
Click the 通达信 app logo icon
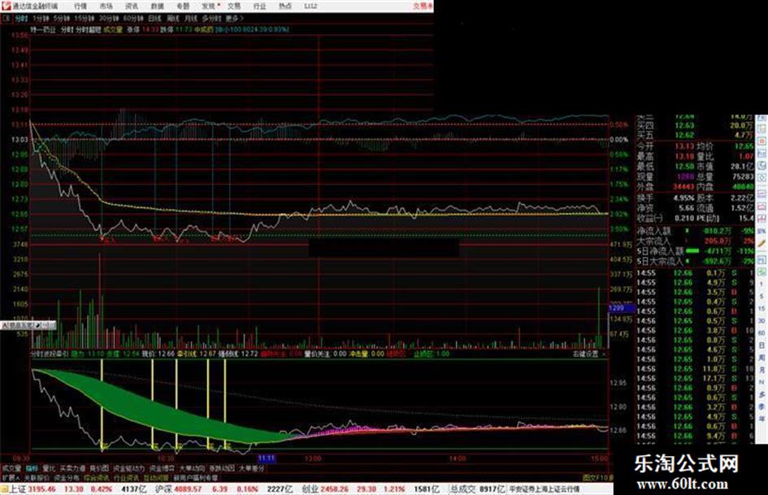pos(6,6)
